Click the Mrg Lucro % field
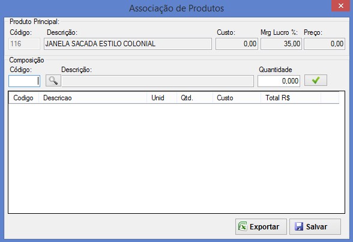Viewport: 353px width, 242px height. pos(281,44)
